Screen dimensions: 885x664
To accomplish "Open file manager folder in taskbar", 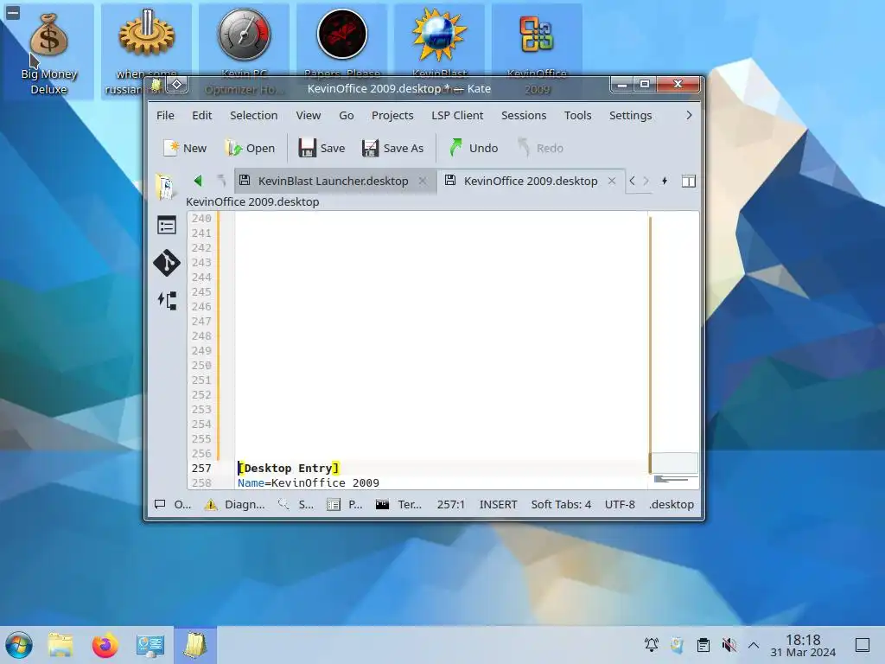I will [60, 645].
